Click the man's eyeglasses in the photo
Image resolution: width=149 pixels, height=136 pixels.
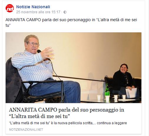pos(33,44)
